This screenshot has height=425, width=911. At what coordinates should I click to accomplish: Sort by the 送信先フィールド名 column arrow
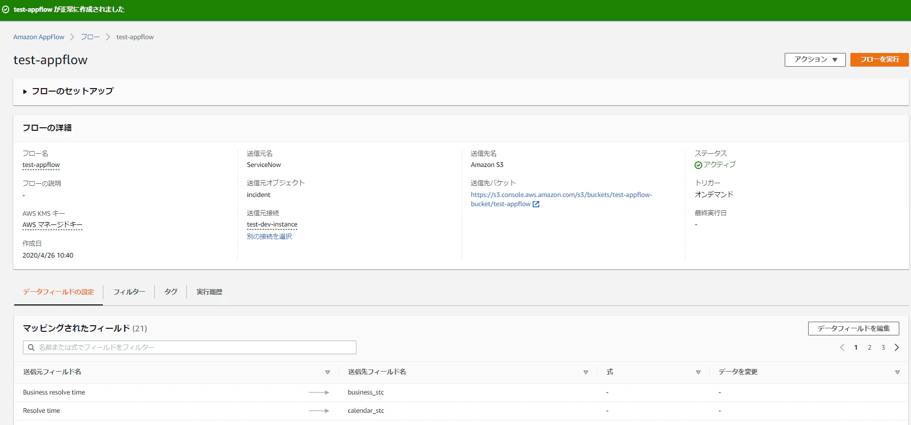click(586, 372)
